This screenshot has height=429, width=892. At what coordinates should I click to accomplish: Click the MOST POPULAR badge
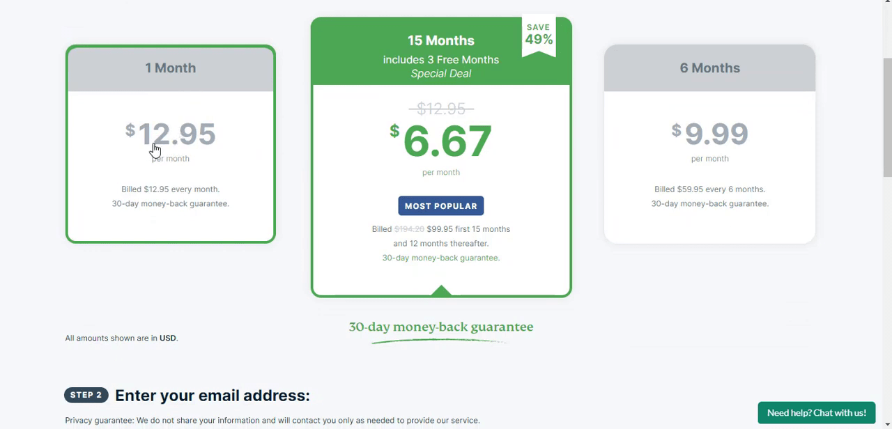point(441,206)
